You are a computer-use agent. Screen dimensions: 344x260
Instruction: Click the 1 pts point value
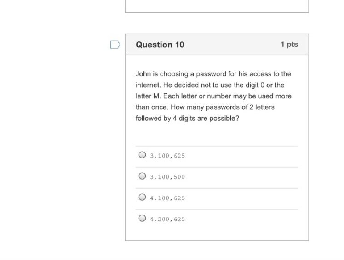tap(289, 45)
